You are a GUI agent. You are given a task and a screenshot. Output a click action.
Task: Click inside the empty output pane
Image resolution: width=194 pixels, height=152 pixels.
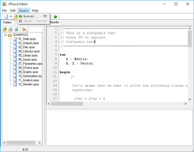(x=119, y=127)
